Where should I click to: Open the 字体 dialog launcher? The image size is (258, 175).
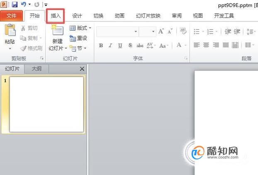pyautogui.click(x=186, y=58)
